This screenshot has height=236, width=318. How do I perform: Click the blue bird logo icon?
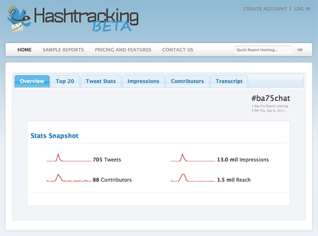(19, 18)
